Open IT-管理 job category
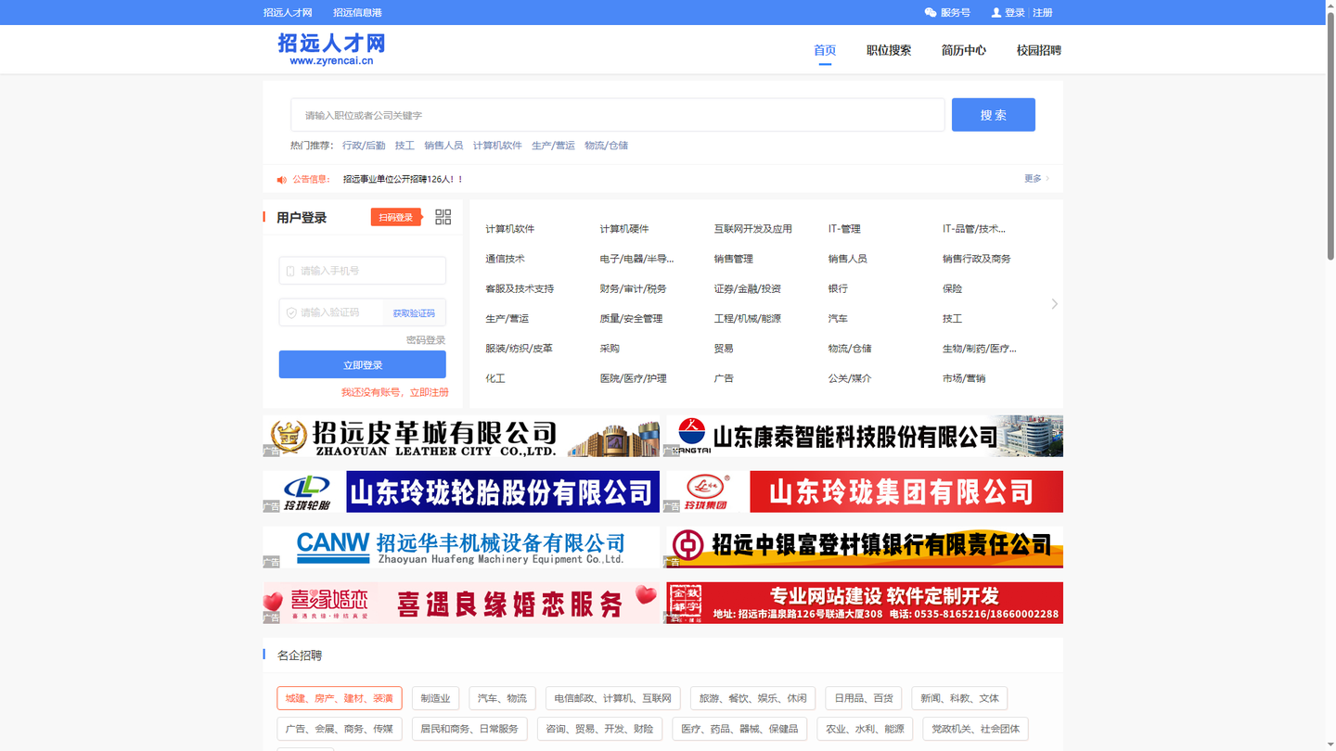The height and width of the screenshot is (751, 1336). (x=844, y=229)
